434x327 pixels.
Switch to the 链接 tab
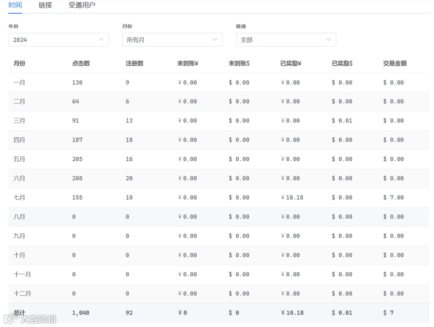click(44, 5)
